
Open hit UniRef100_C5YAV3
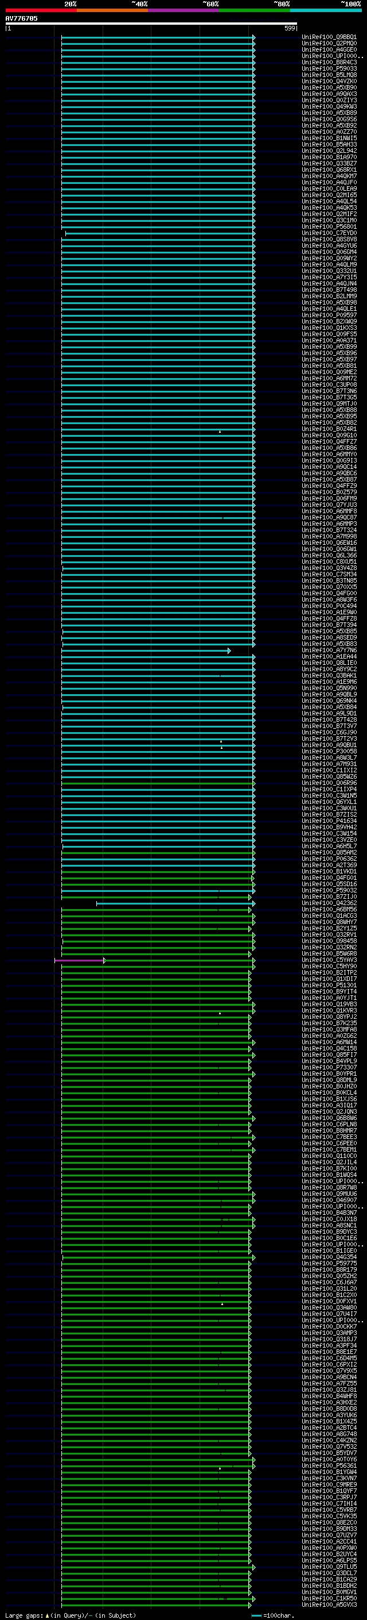(x=329, y=960)
